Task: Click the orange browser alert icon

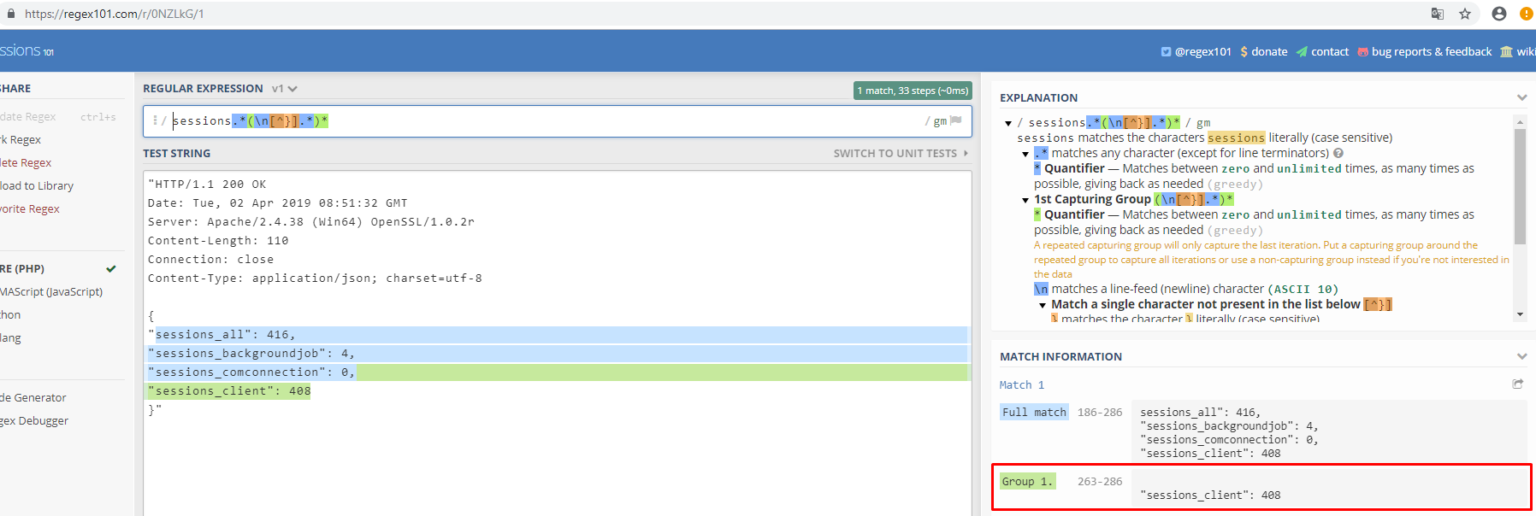Action: [x=1527, y=14]
